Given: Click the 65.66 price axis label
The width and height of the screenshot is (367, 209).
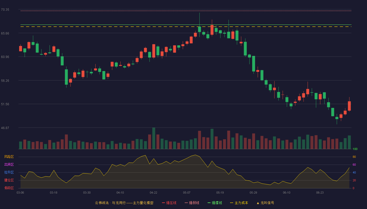Looking at the screenshot, I should coord(5,33).
